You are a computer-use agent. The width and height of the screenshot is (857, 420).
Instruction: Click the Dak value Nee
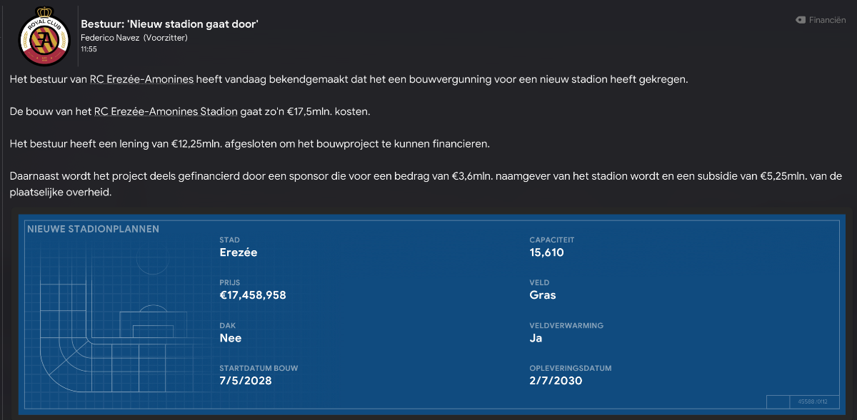point(230,338)
